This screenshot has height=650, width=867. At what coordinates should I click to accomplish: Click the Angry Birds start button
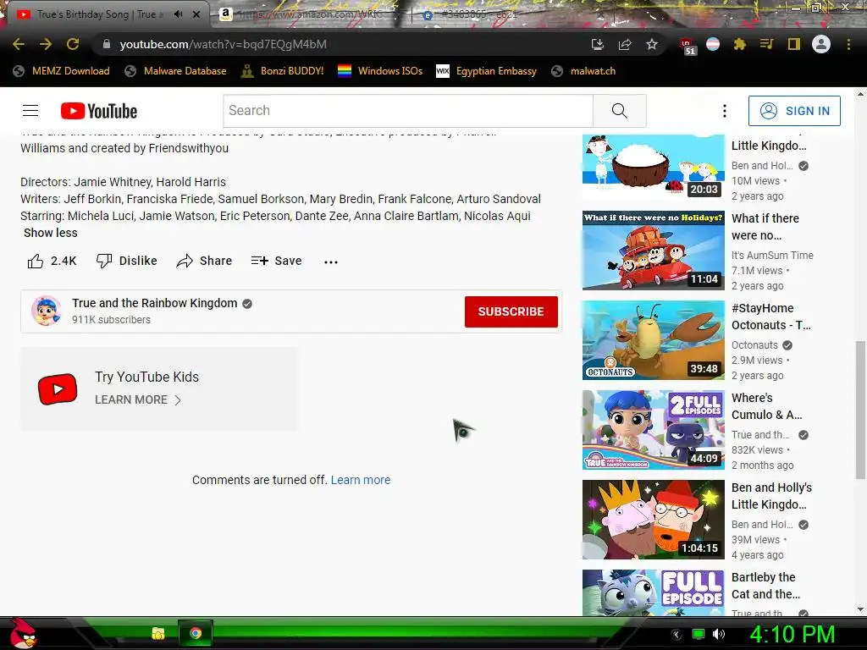coord(22,633)
